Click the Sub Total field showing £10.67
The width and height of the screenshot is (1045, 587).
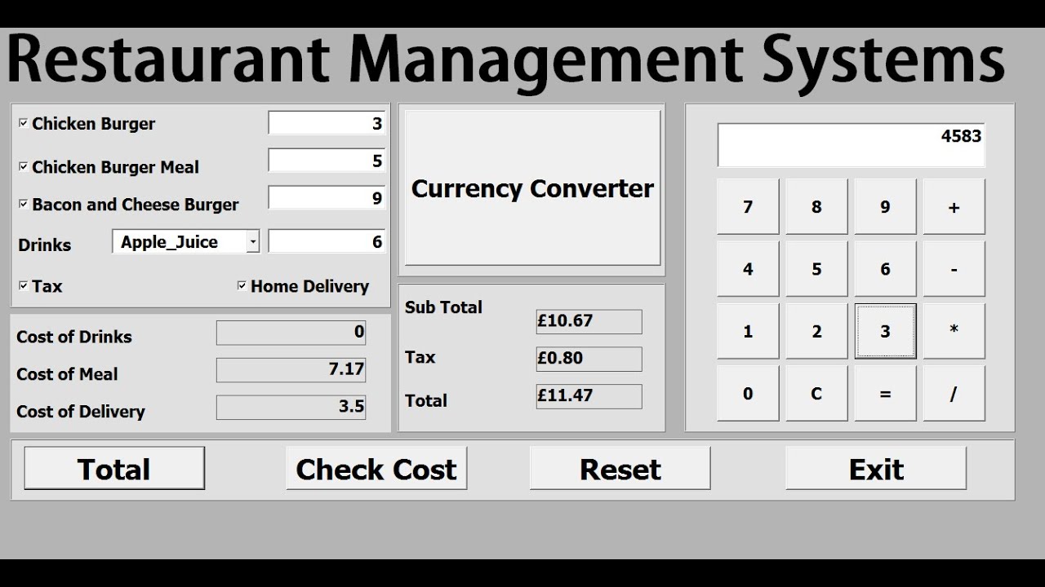point(589,321)
